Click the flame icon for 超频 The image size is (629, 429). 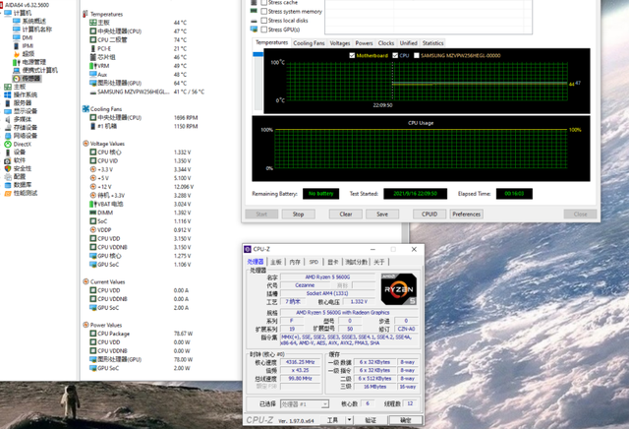tap(17, 54)
